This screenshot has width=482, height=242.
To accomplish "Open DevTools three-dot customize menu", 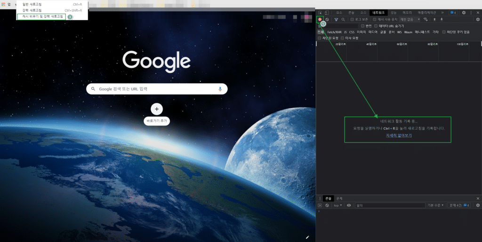I will point(471,13).
